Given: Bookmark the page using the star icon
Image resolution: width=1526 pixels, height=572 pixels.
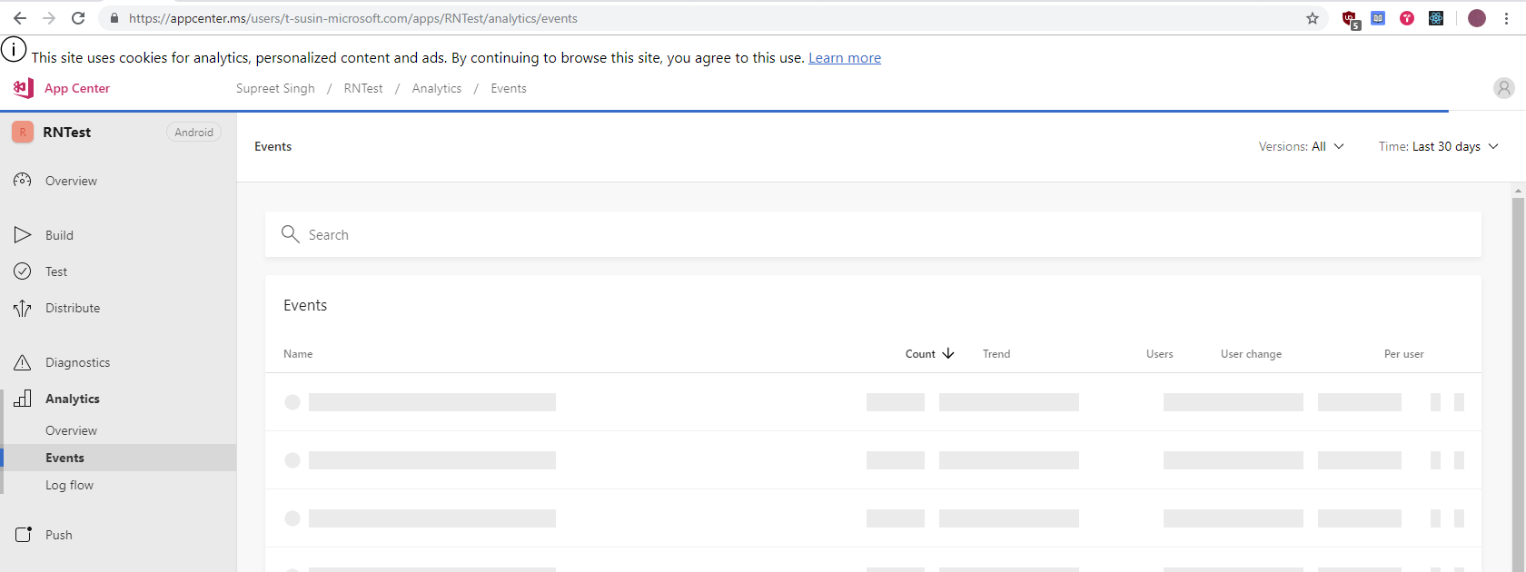Looking at the screenshot, I should (1312, 17).
